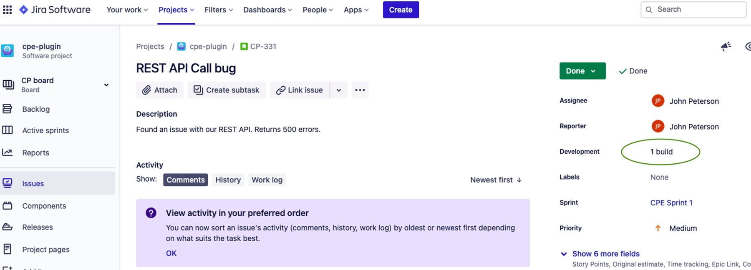Viewport: 751px width, 270px height.
Task: Open Reports in the sidebar
Action: 35,153
